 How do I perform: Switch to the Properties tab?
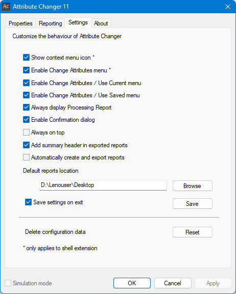click(20, 23)
